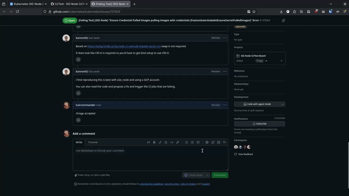Screen dimensions: 349x196
Task: Click the Close issue button
Action: point(193,175)
